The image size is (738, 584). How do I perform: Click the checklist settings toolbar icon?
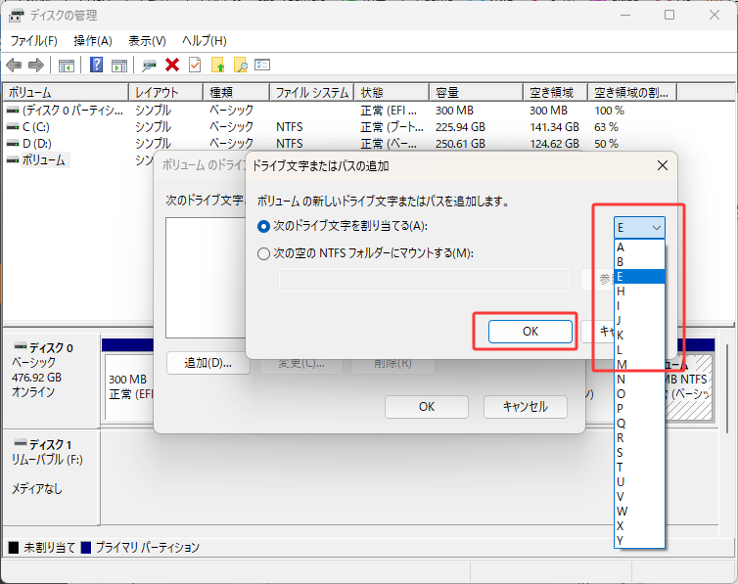pos(262,65)
